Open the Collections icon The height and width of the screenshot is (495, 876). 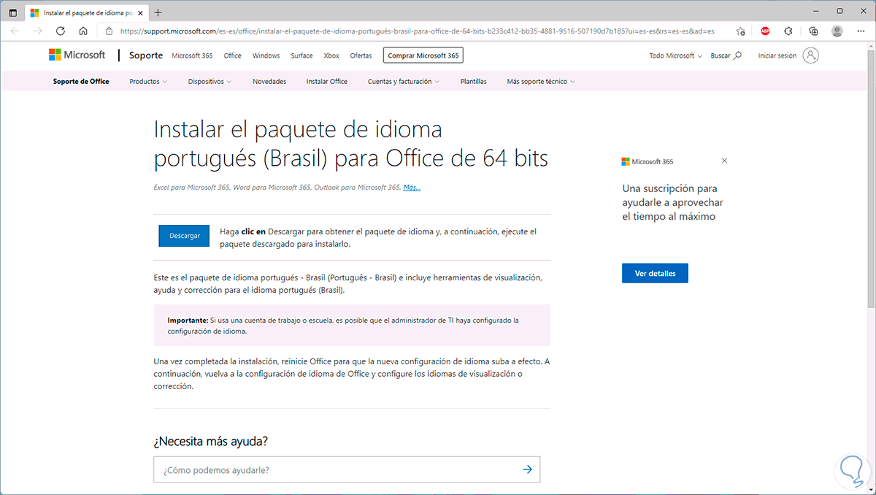pyautogui.click(x=814, y=31)
